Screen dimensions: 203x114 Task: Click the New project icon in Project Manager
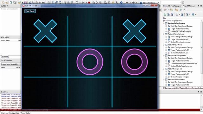coord(166,10)
